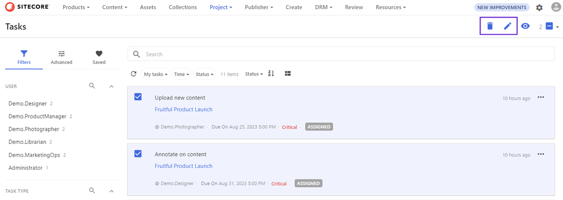563x200 pixels.
Task: Open the selection dropdown arrow at top right
Action: [x=557, y=27]
